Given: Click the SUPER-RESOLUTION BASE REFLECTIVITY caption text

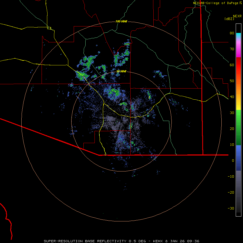Looking at the screenshot, I should point(86,241).
